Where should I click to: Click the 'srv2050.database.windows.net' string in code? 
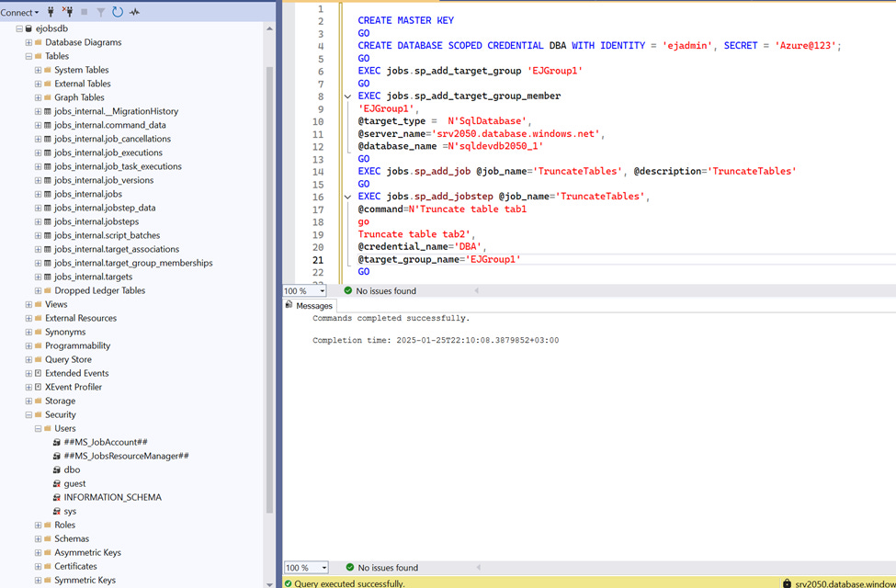pos(516,134)
